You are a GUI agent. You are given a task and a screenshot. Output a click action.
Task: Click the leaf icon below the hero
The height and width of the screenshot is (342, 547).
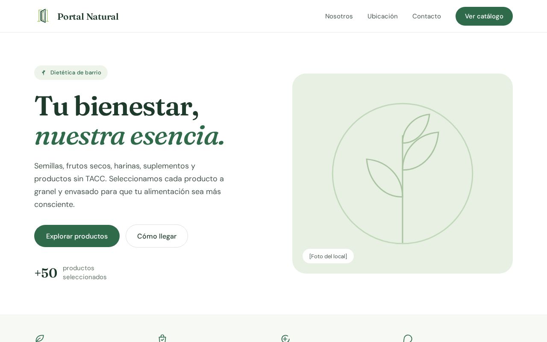[39, 339]
